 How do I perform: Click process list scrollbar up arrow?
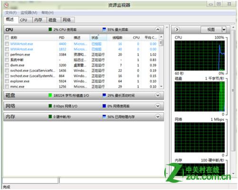tap(161, 37)
